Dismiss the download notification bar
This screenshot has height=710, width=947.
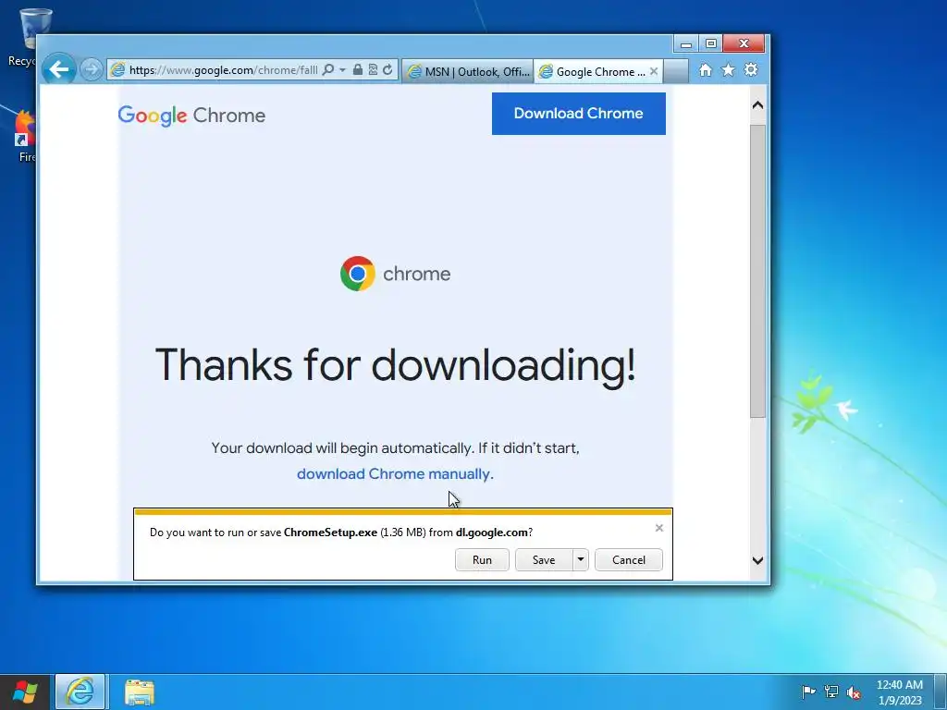(x=658, y=528)
